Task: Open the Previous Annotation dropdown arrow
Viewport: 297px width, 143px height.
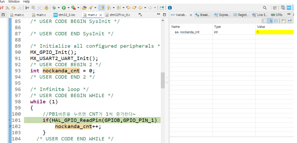Action: pyautogui.click(x=123, y=8)
